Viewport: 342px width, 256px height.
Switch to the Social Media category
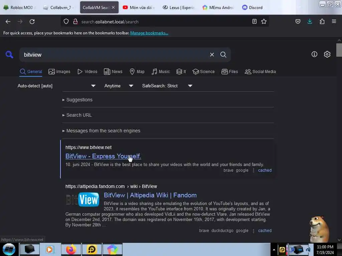click(260, 71)
